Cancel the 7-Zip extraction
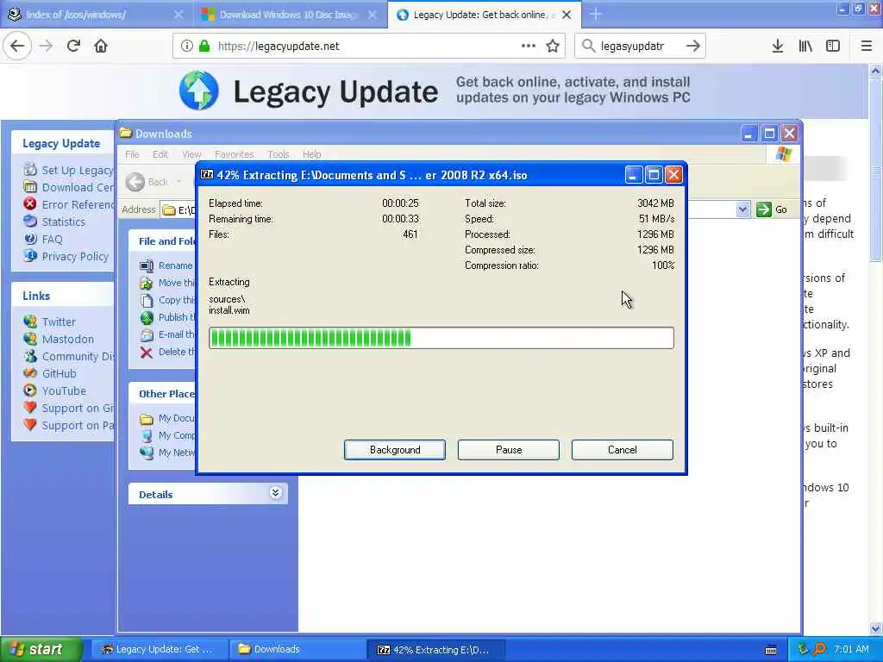Viewport: 883px width, 662px height. point(623,450)
